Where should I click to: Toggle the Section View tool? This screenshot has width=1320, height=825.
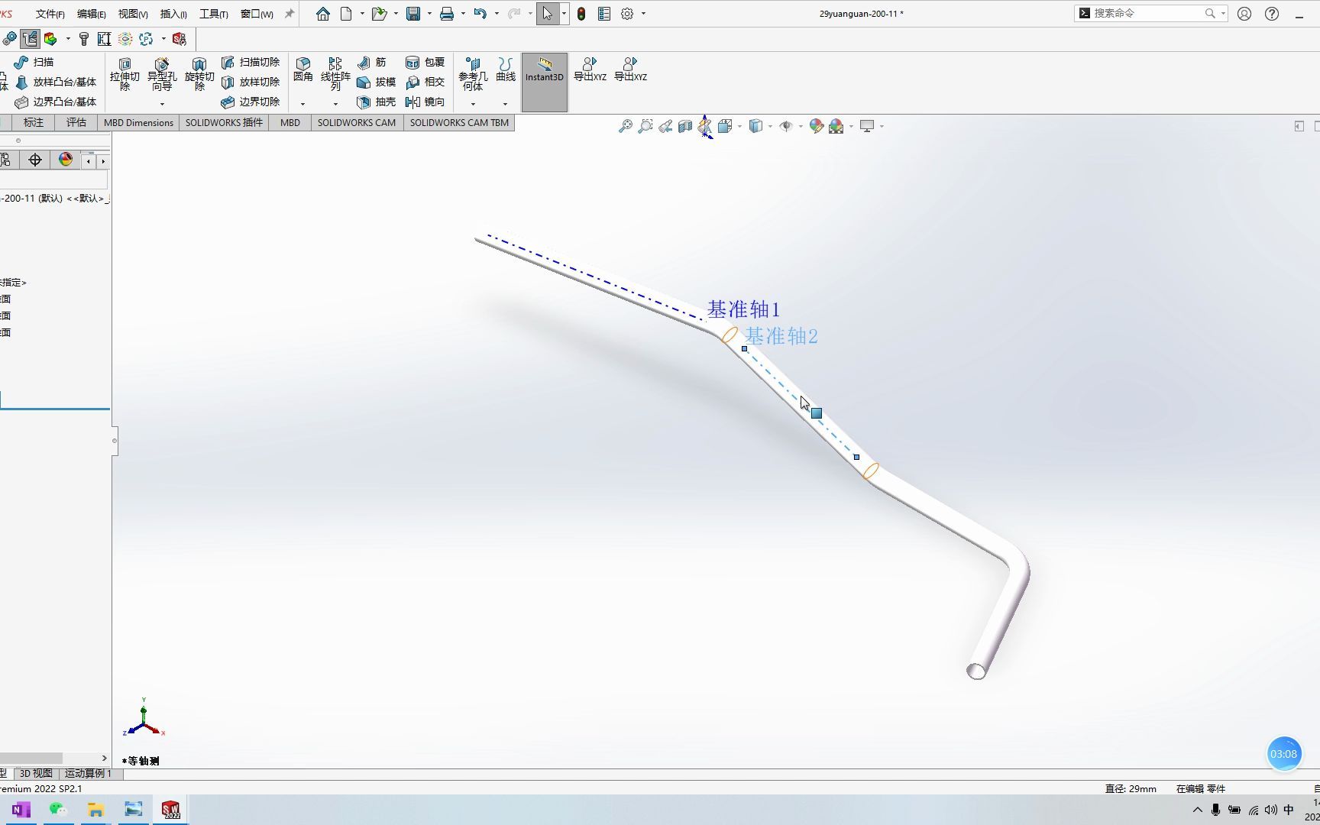684,126
